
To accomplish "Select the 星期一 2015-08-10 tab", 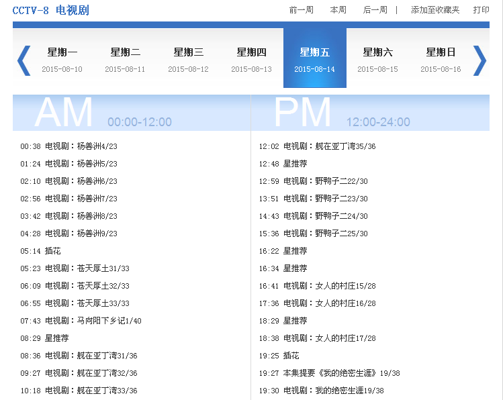I will point(62,60).
